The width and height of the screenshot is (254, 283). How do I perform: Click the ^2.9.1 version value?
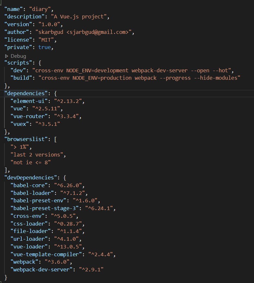point(91,270)
